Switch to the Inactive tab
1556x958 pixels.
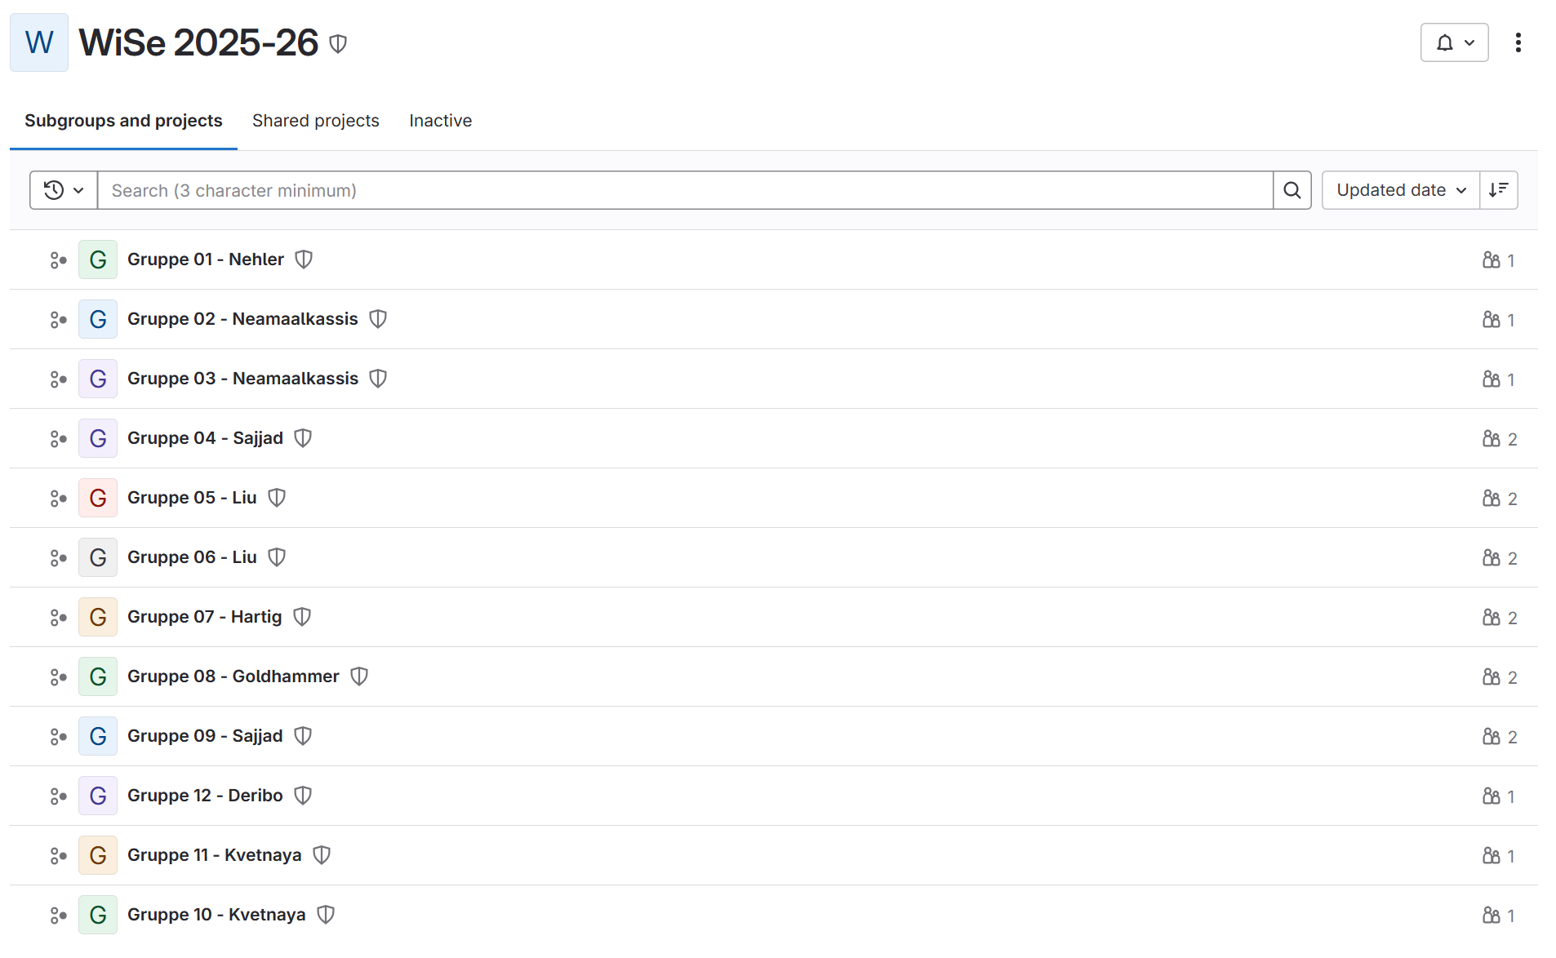click(x=440, y=121)
